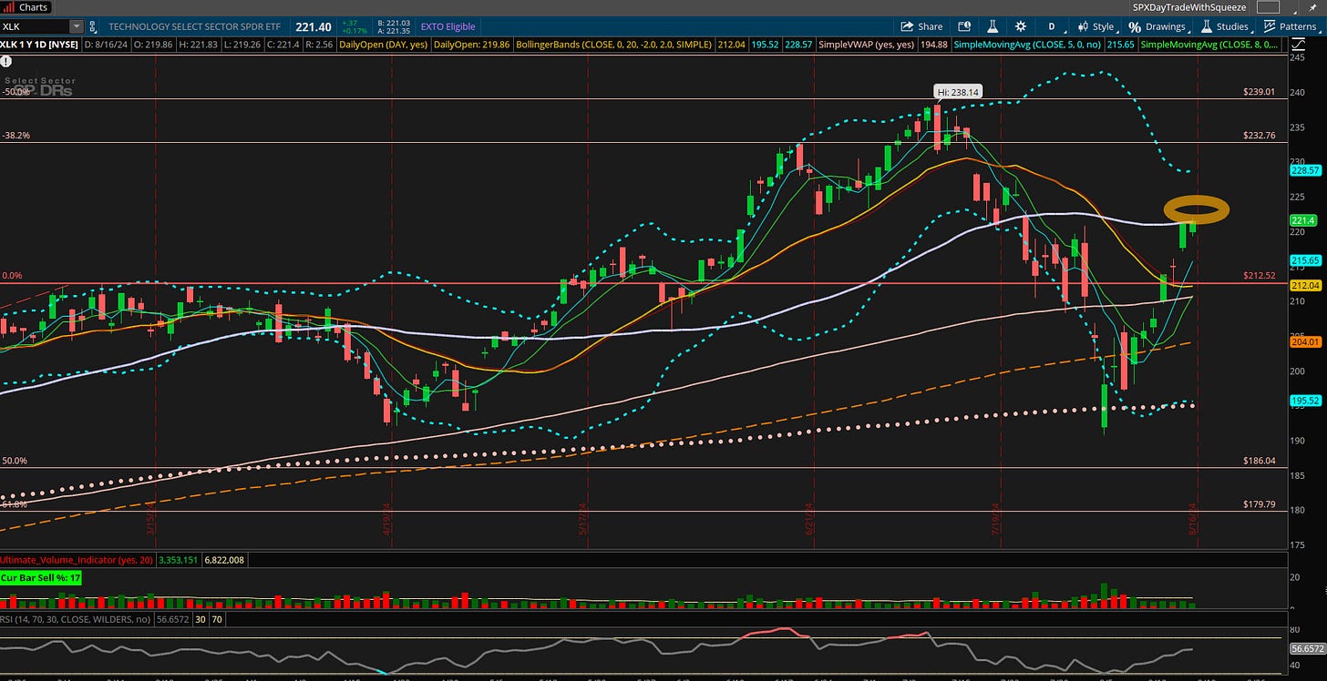Click the exclamation notification icon on chart
The image size is (1327, 681).
click(6, 62)
